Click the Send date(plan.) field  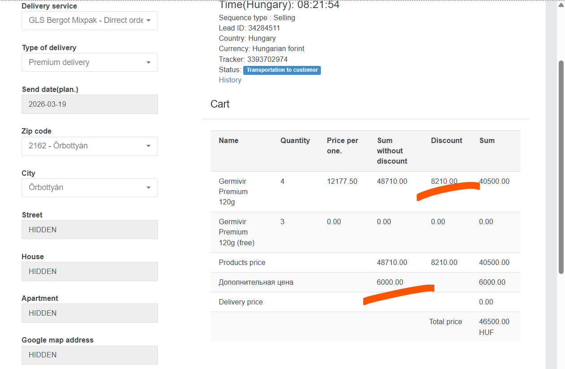click(x=90, y=104)
